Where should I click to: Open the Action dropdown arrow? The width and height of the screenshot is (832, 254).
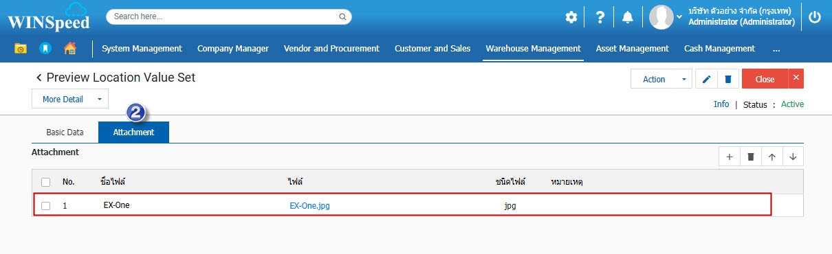[683, 79]
